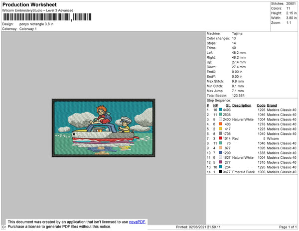Image resolution: width=299 pixels, height=231 pixels.
Task: Click the blue swatch for stop 10
Action: pos(220,152)
